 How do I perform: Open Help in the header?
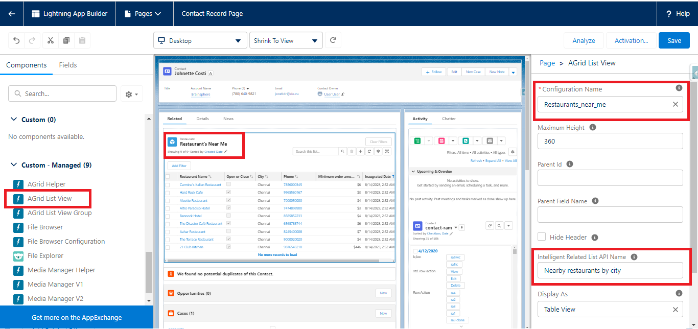coord(678,14)
